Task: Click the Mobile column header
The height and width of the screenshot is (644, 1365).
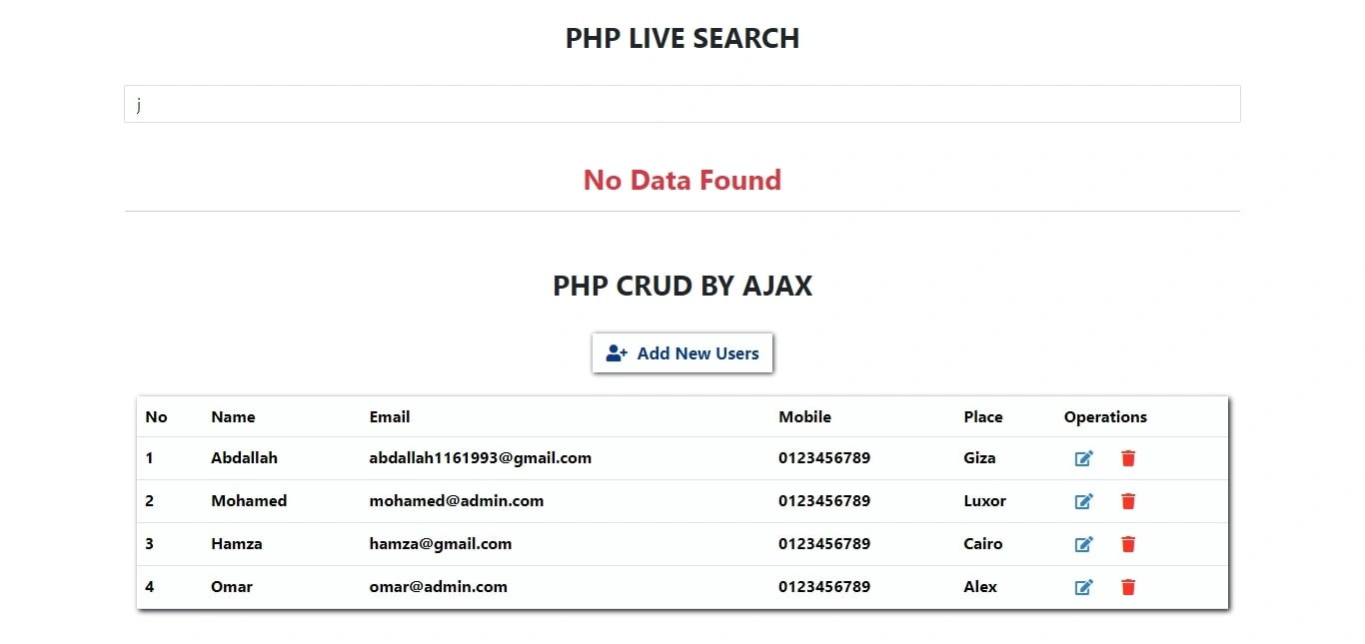Action: pyautogui.click(x=805, y=417)
